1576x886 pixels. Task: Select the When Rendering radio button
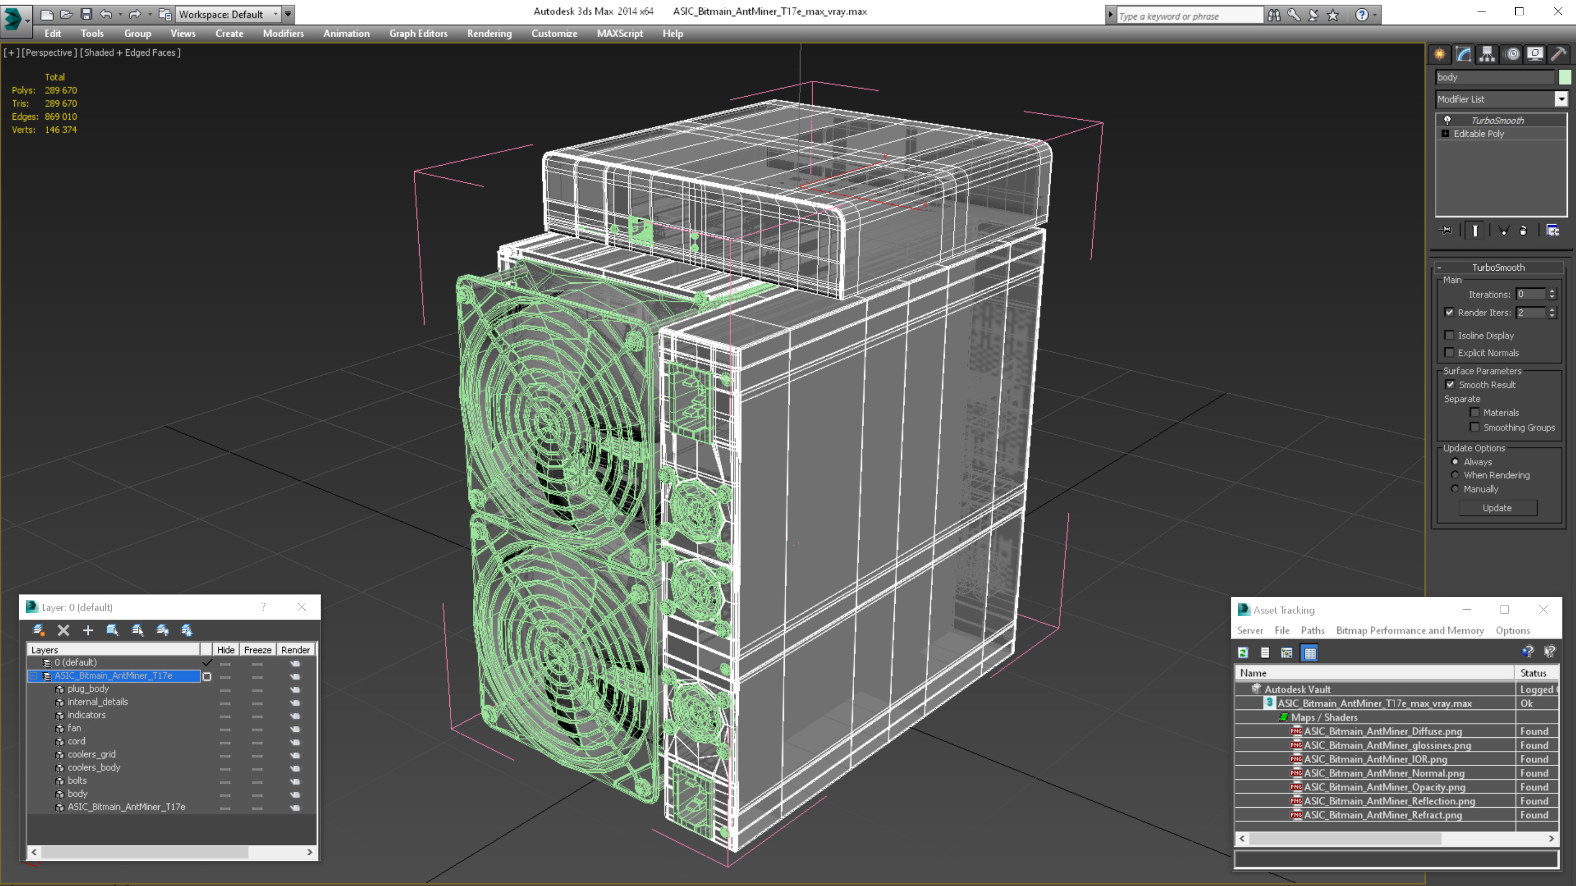point(1456,475)
